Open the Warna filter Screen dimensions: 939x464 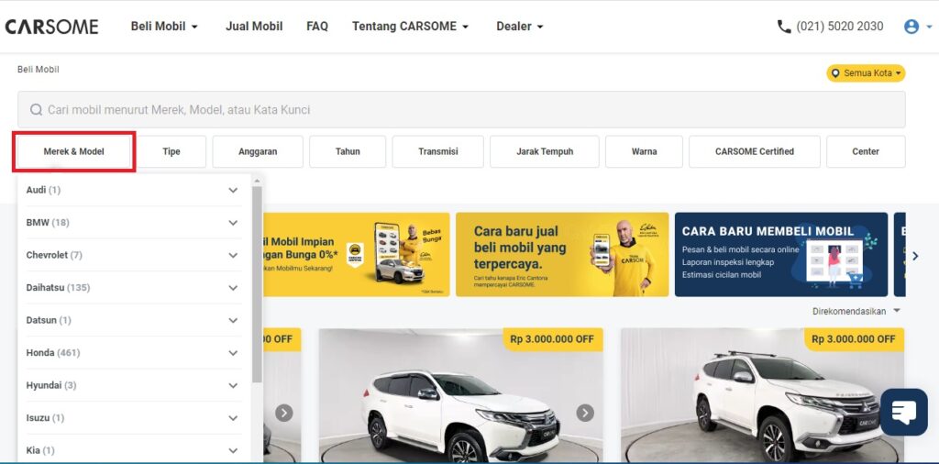point(644,151)
